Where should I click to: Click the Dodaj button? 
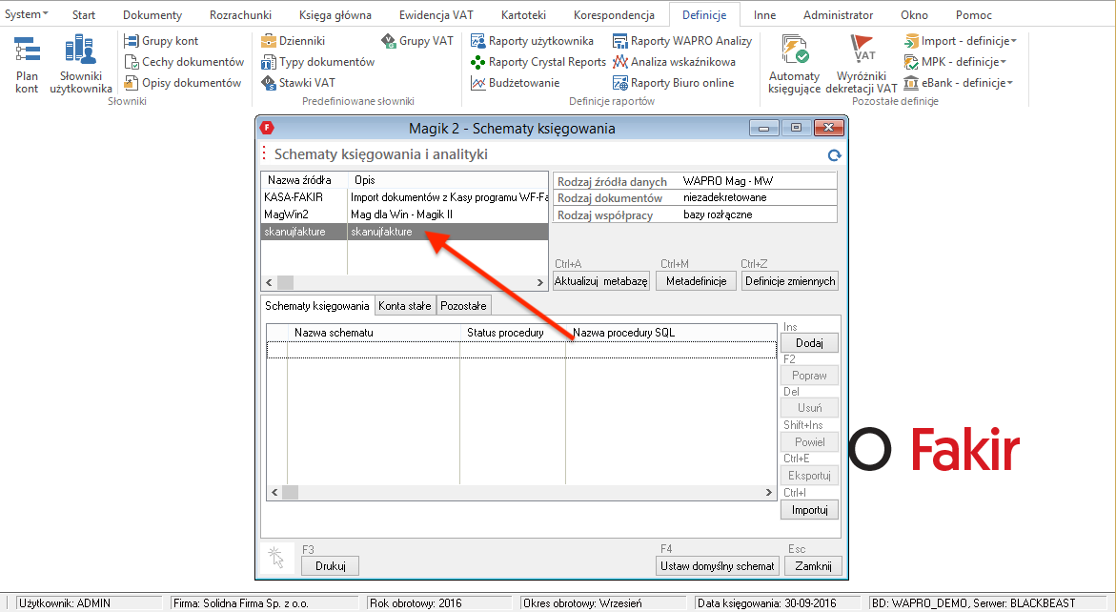pyautogui.click(x=809, y=343)
